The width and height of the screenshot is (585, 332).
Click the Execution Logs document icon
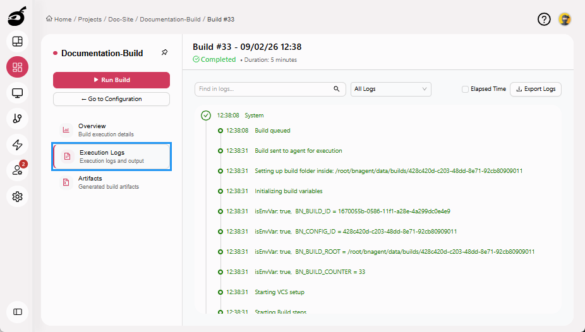pyautogui.click(x=67, y=157)
